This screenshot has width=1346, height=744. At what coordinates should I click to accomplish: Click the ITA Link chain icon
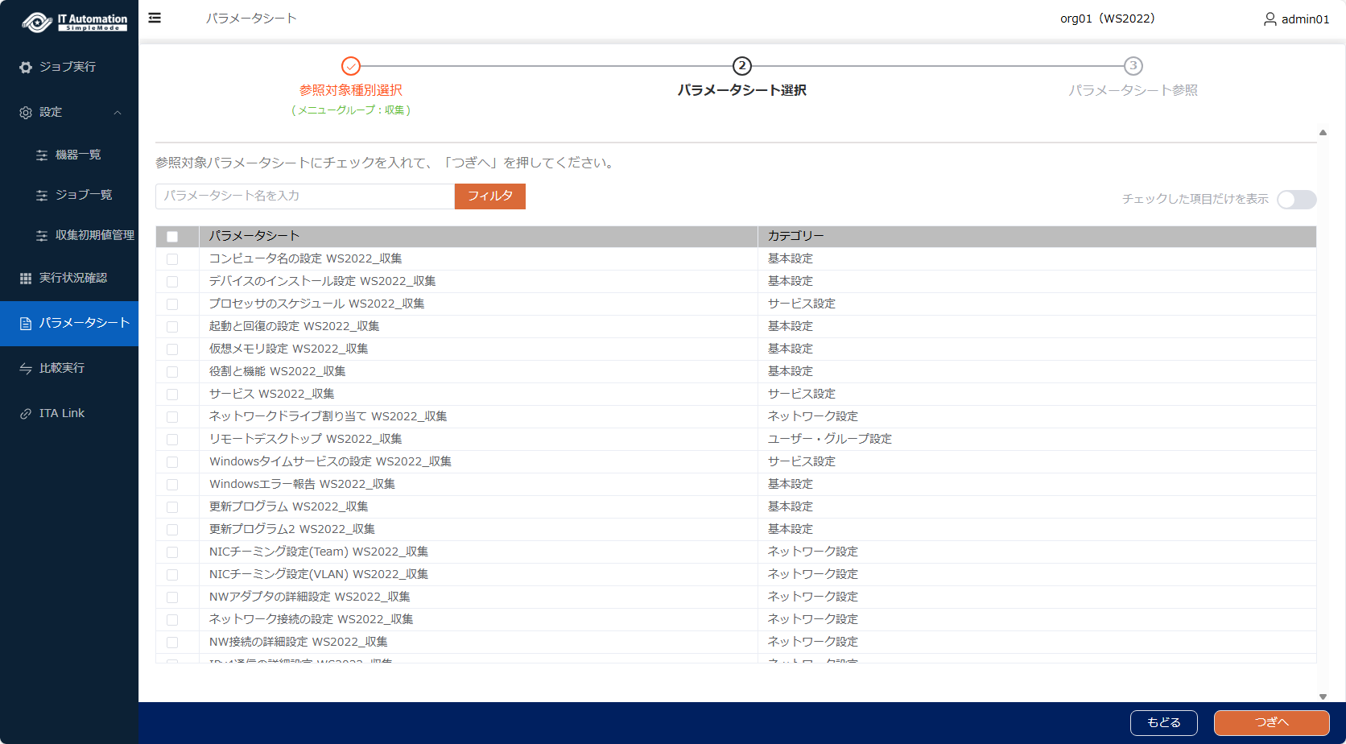click(x=26, y=414)
